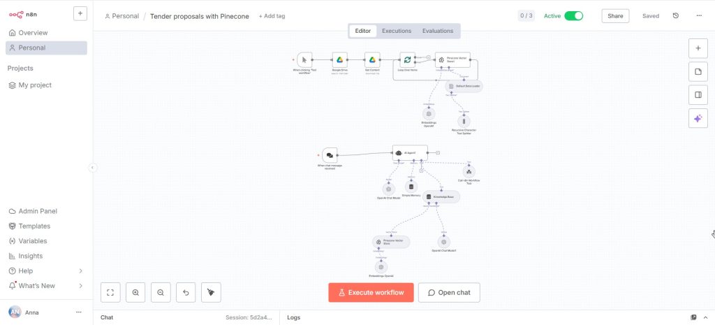Click the Execute workflow button
The width and height of the screenshot is (715, 325).
pos(371,292)
